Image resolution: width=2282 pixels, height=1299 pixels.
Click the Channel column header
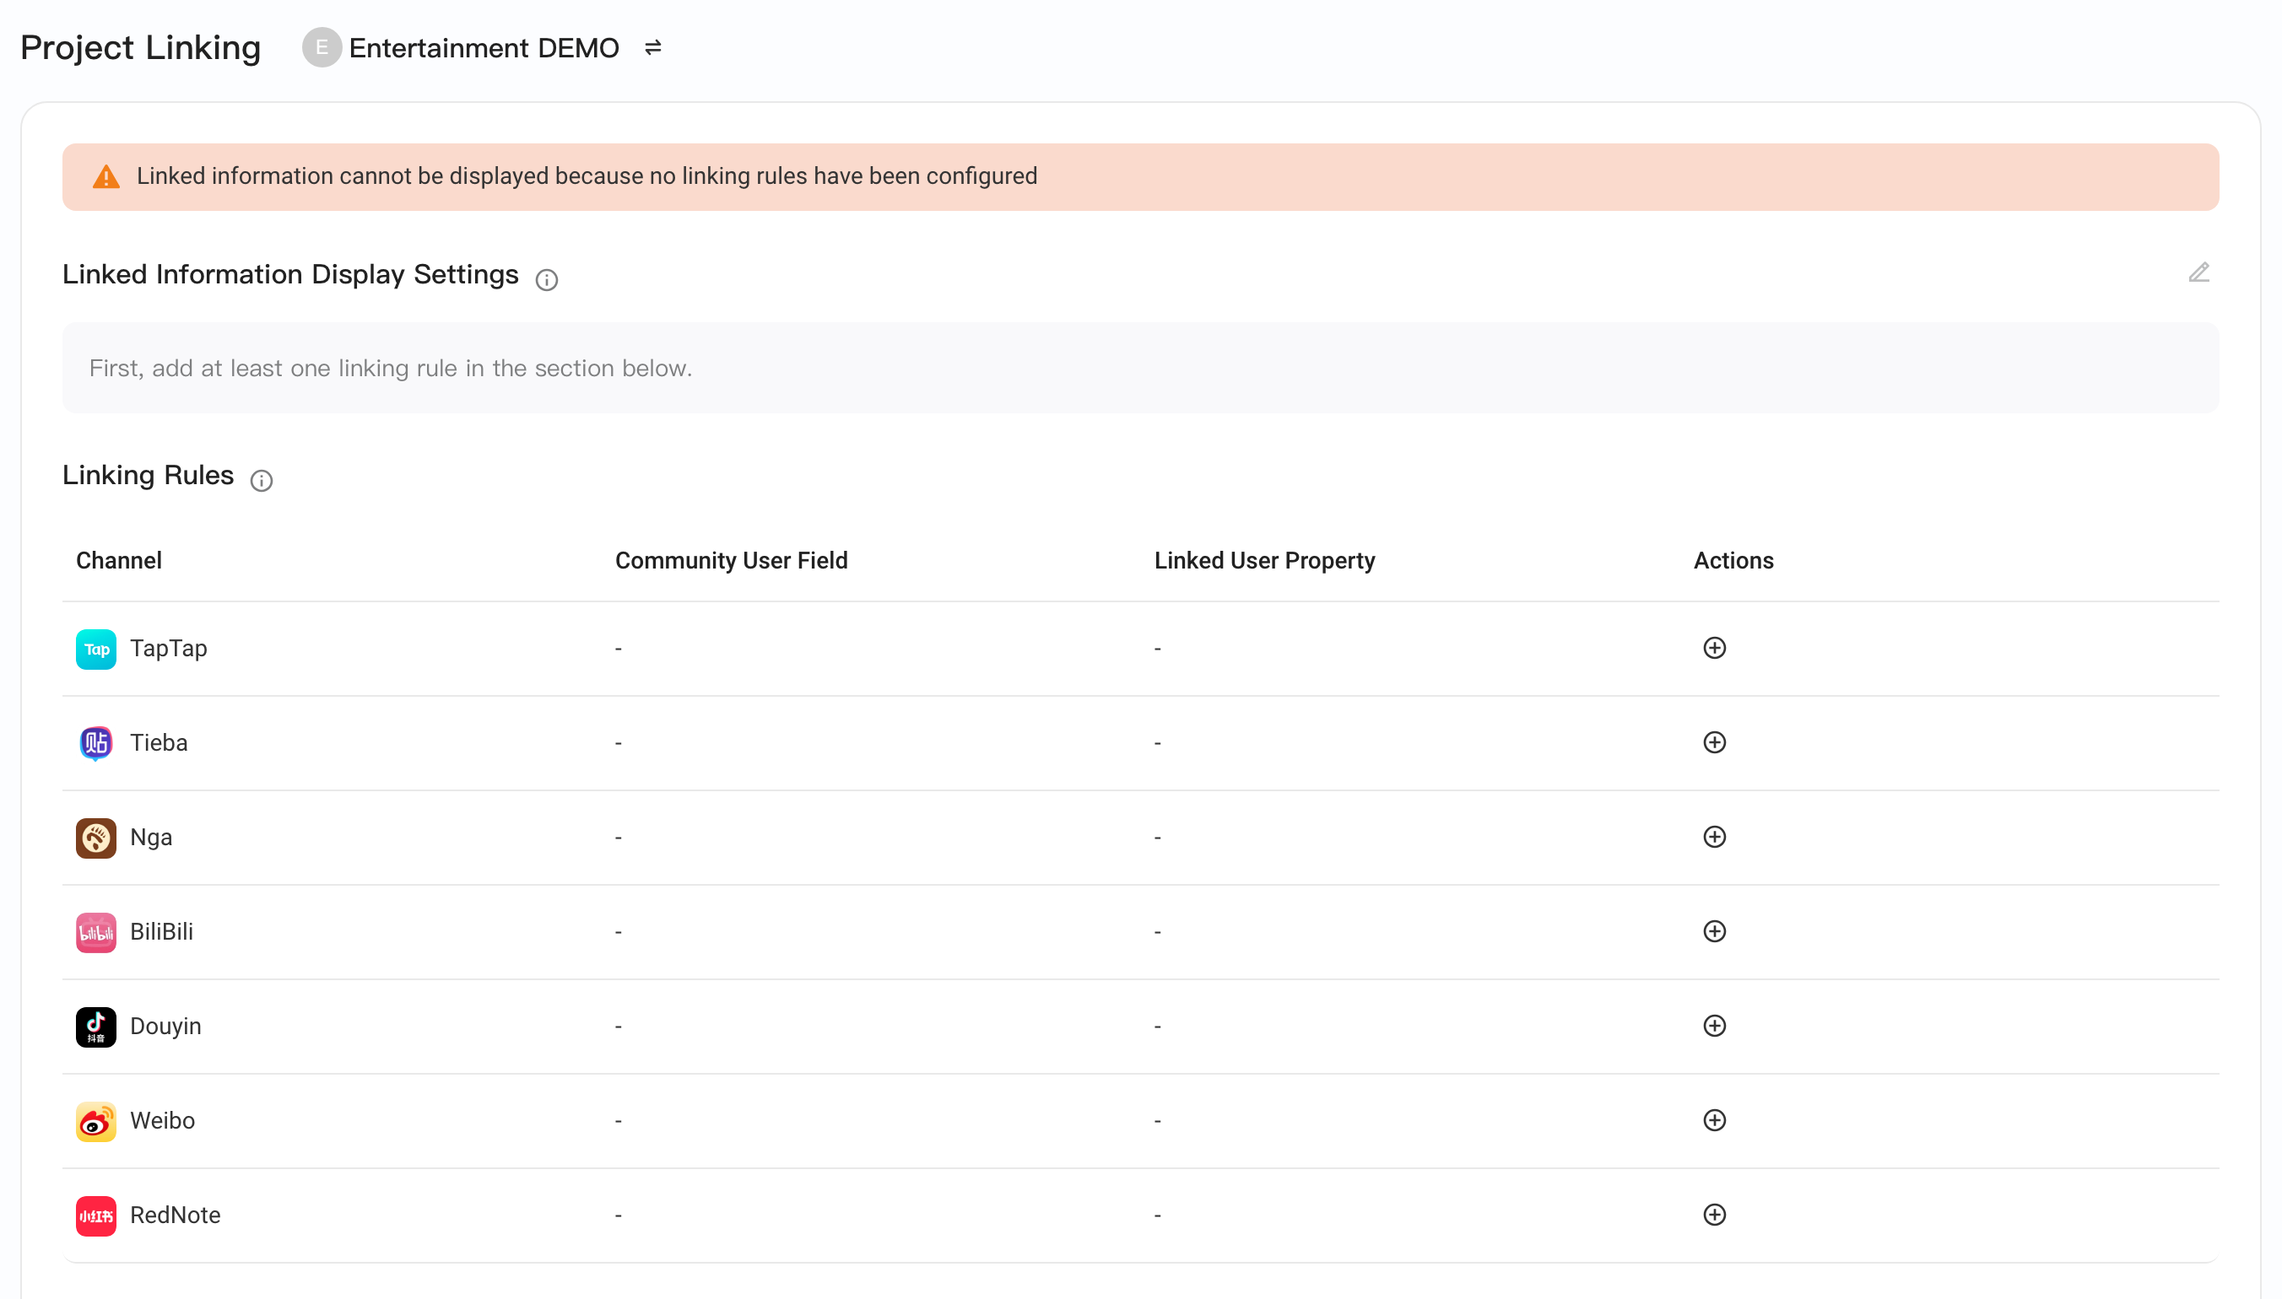(x=119, y=560)
